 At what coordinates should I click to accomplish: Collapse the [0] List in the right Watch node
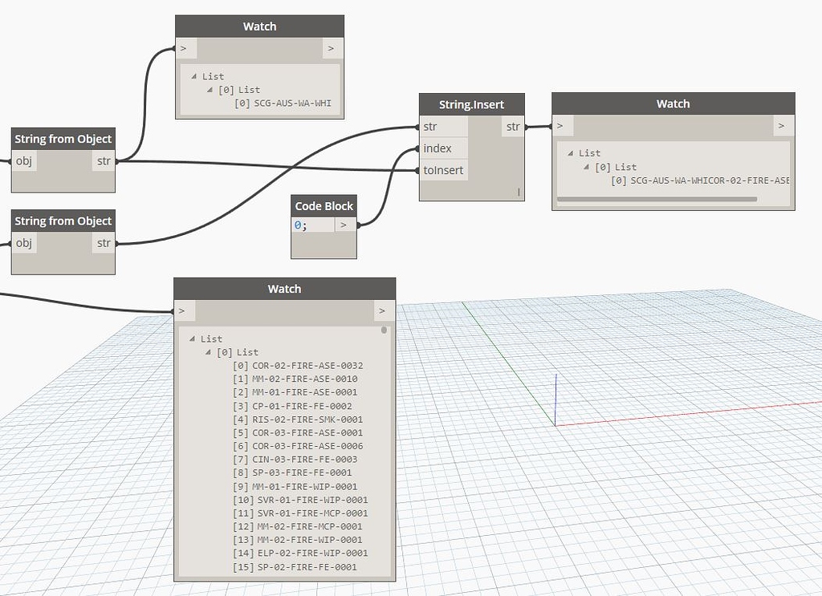587,166
